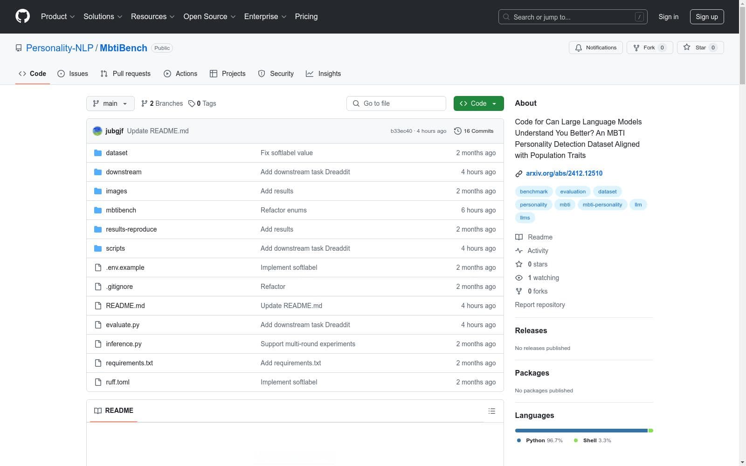Click the benchmark topic tag
746x466 pixels.
point(534,192)
